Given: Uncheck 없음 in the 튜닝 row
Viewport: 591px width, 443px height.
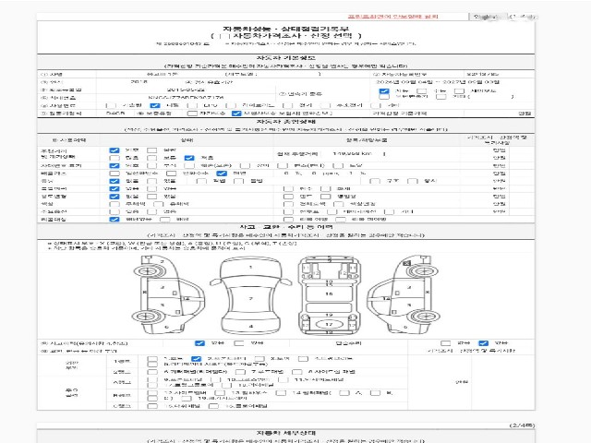Looking at the screenshot, I should pyautogui.click(x=115, y=181).
